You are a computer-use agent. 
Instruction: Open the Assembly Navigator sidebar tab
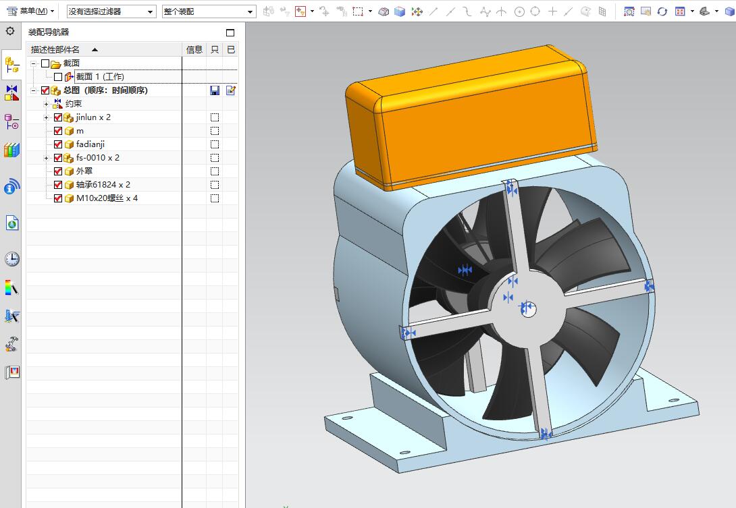coord(11,64)
